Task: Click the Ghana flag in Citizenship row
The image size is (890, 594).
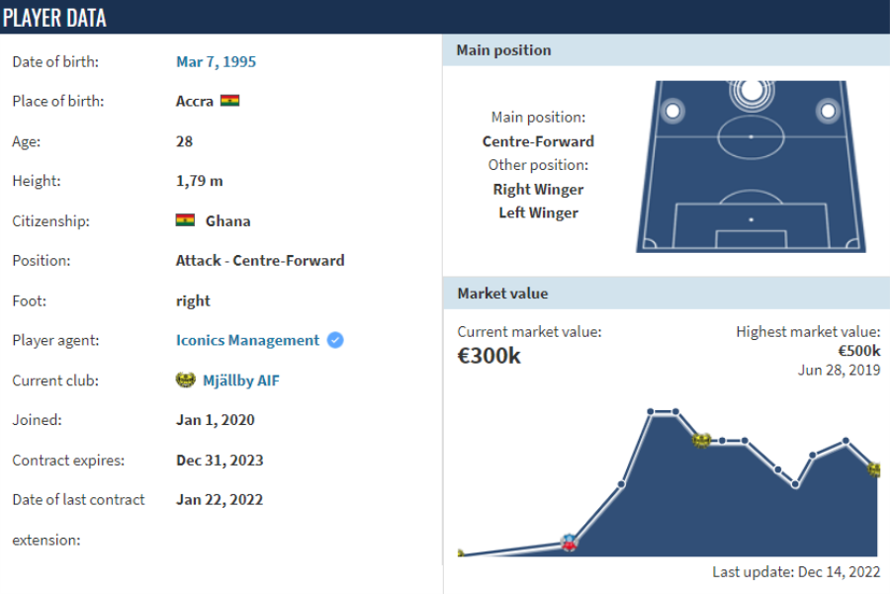Action: [185, 220]
